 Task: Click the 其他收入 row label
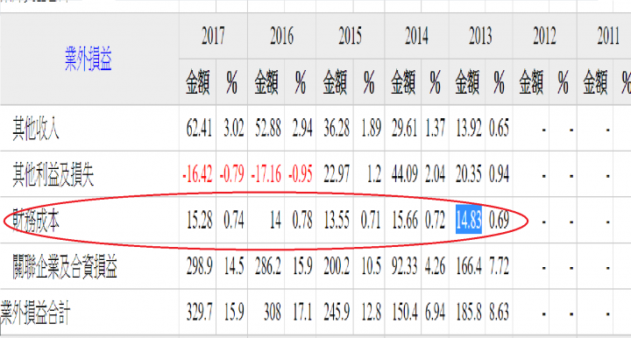pos(36,129)
